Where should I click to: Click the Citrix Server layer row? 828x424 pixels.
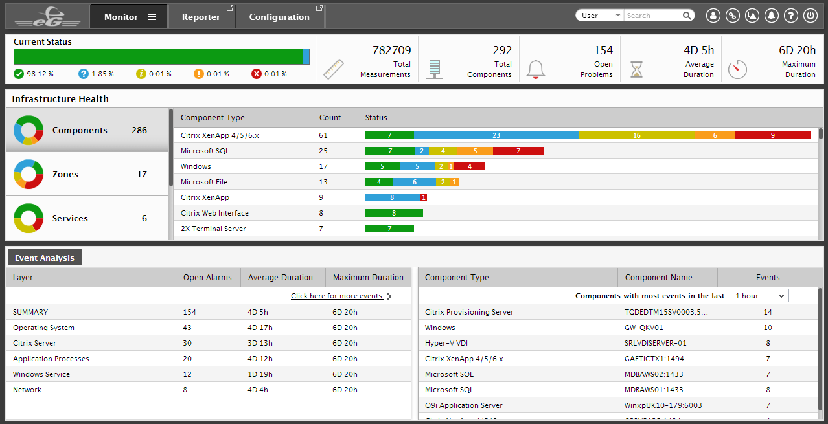click(208, 343)
